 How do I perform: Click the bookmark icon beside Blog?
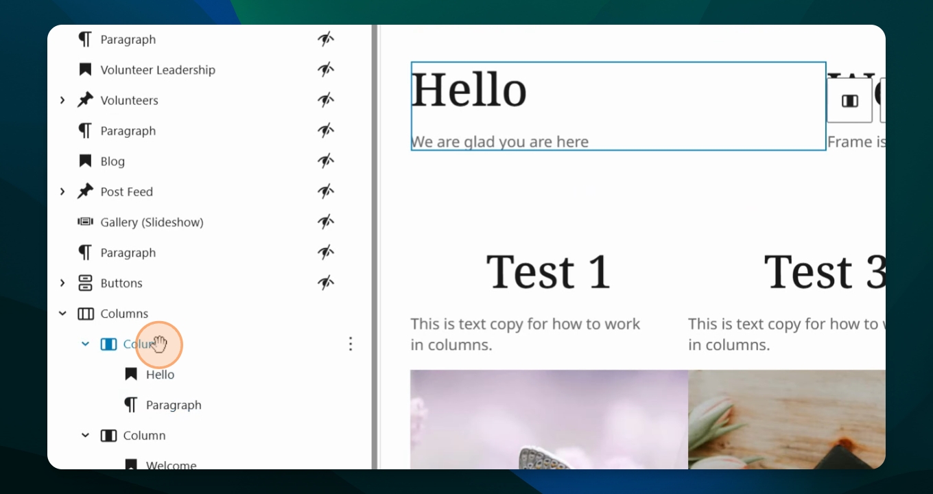coord(85,161)
